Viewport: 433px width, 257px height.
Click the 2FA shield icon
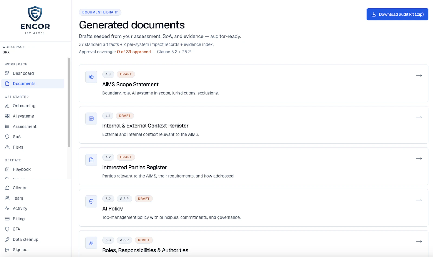pyautogui.click(x=7, y=229)
